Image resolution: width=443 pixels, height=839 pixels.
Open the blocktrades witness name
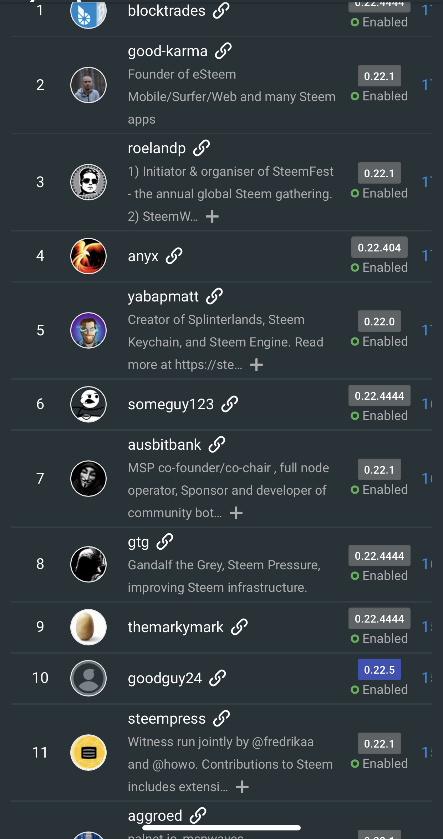click(x=167, y=11)
